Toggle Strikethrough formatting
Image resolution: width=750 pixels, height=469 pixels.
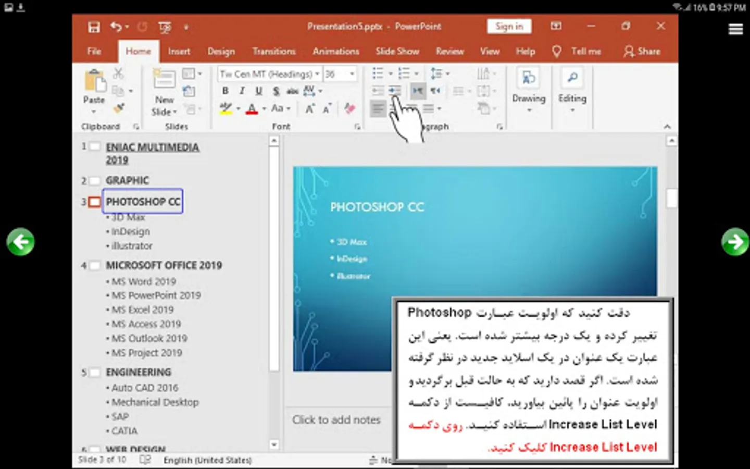pos(293,91)
